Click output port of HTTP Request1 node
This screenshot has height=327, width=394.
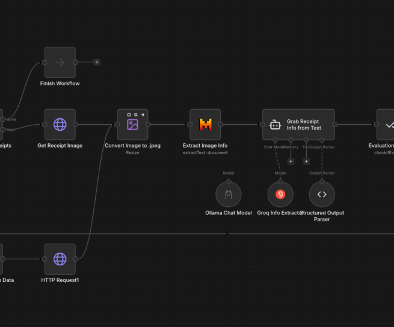point(75,259)
